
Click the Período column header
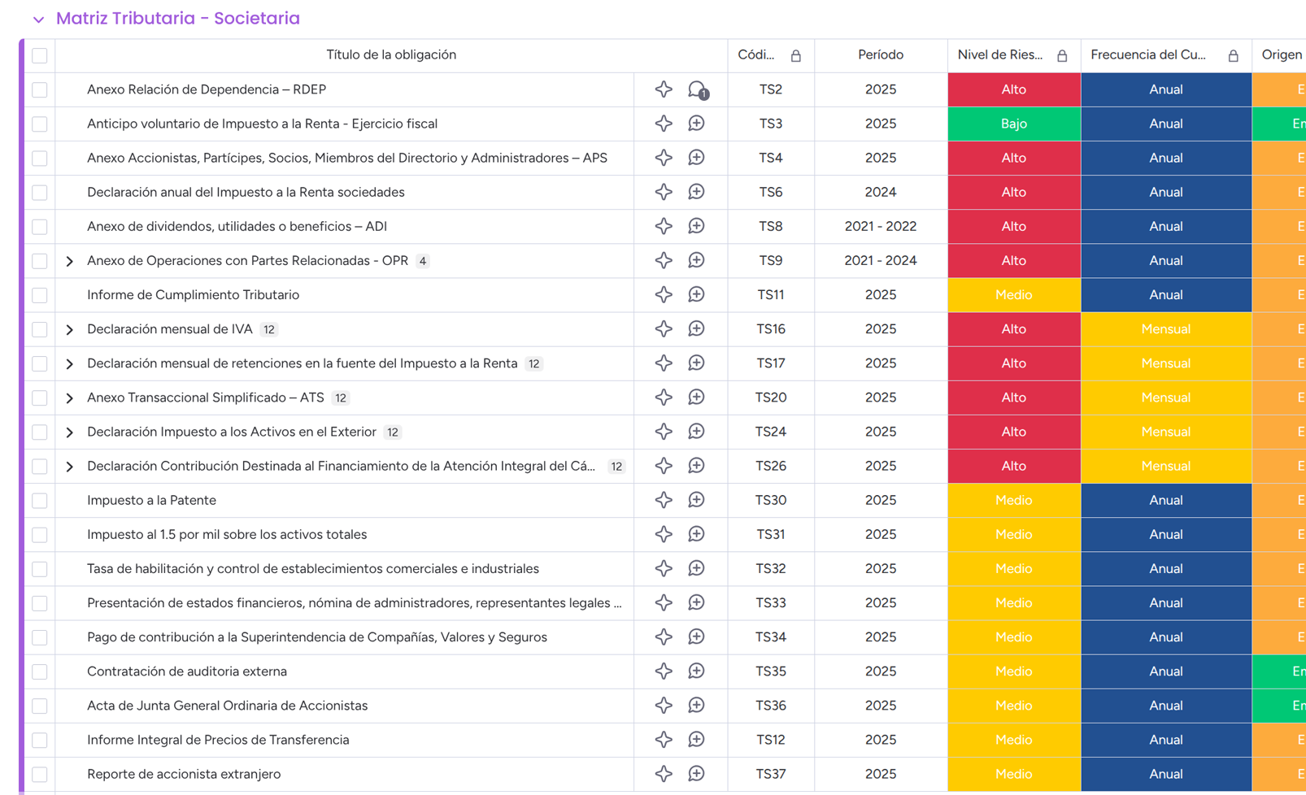(880, 55)
